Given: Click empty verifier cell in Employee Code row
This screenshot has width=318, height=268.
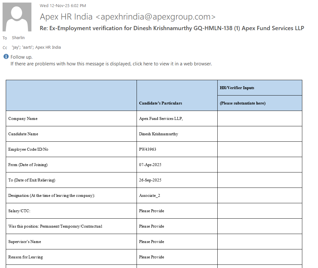Looking at the screenshot, I should [x=260, y=149].
